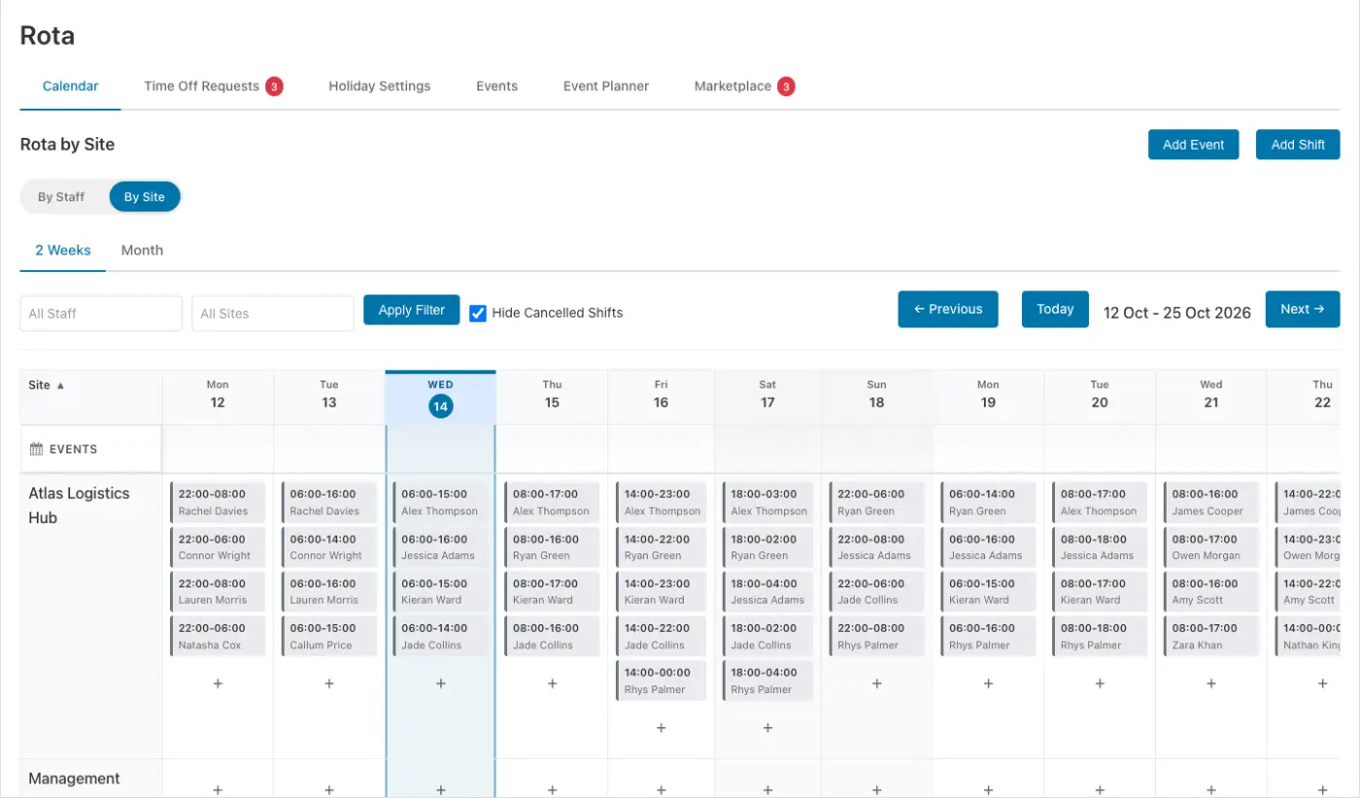Uncheck the Hide Cancelled Shifts checkbox

click(478, 313)
